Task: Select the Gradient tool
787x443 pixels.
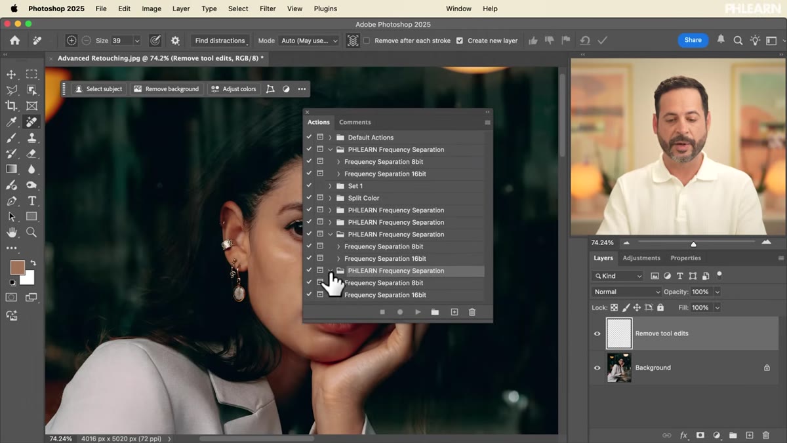Action: 12,169
